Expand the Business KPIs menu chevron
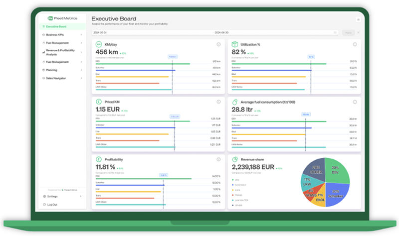 pos(82,35)
